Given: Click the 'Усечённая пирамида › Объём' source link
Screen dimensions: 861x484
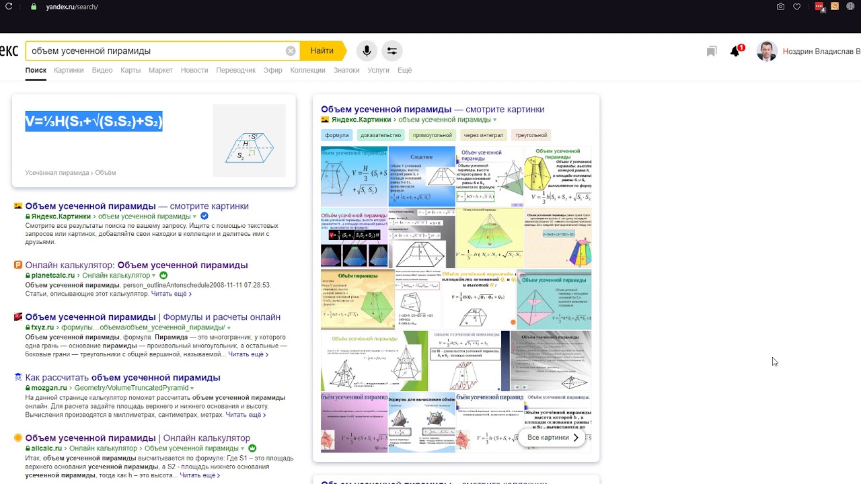Looking at the screenshot, I should [x=71, y=173].
